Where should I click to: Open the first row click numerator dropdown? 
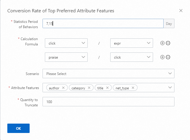pos(66,43)
